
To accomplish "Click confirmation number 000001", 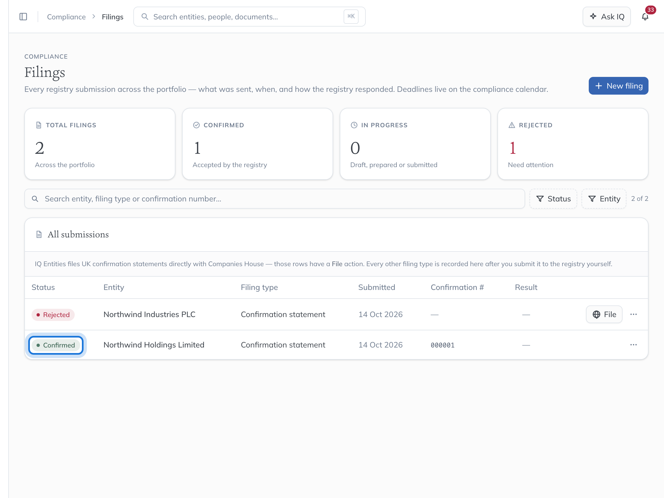I will [x=442, y=345].
